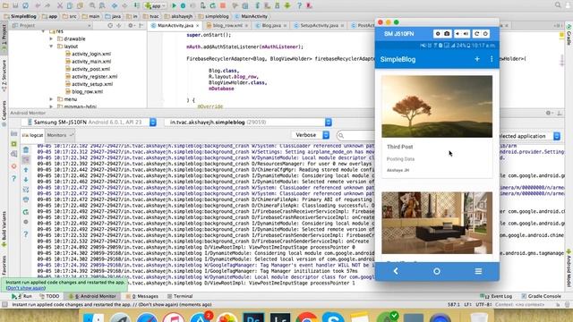573x322 pixels.
Task: Open the Run tool window tab
Action: tap(21, 296)
